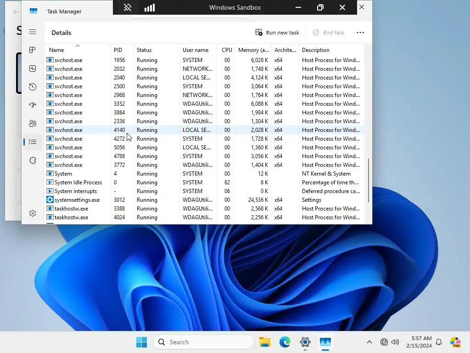Select svchost.exe row with PID 2040
The height and width of the screenshot is (353, 470).
click(205, 77)
